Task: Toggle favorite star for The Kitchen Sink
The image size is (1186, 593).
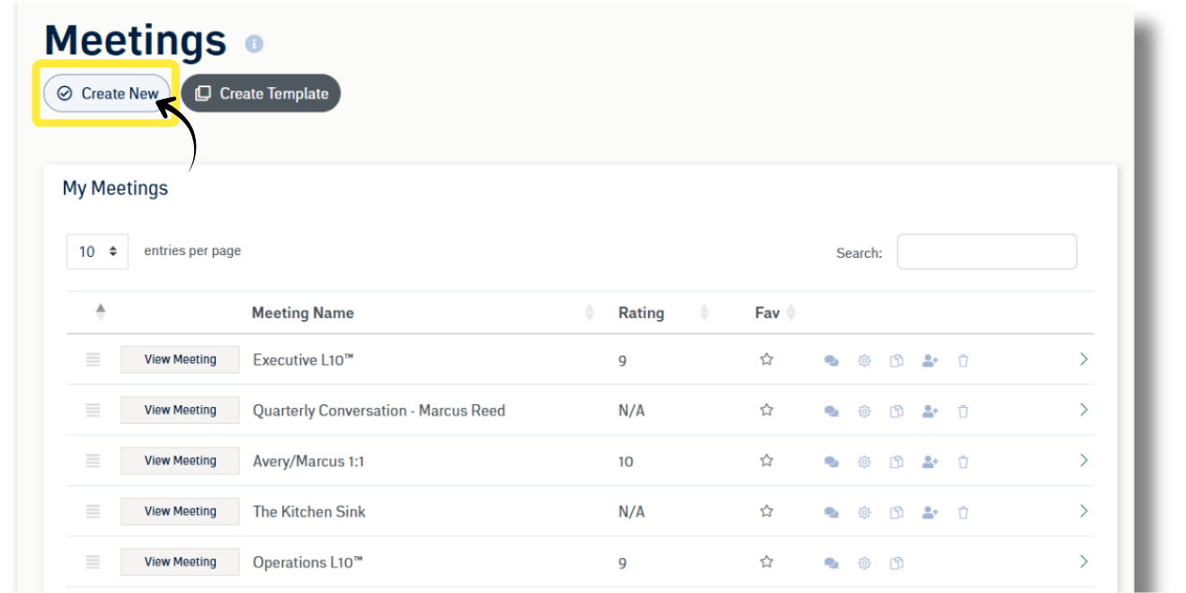Action: [x=766, y=511]
